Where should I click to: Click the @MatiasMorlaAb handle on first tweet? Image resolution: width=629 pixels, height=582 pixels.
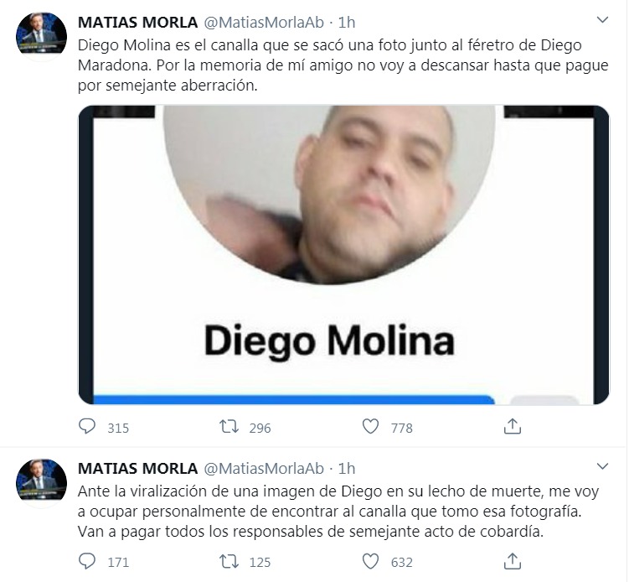(x=264, y=22)
